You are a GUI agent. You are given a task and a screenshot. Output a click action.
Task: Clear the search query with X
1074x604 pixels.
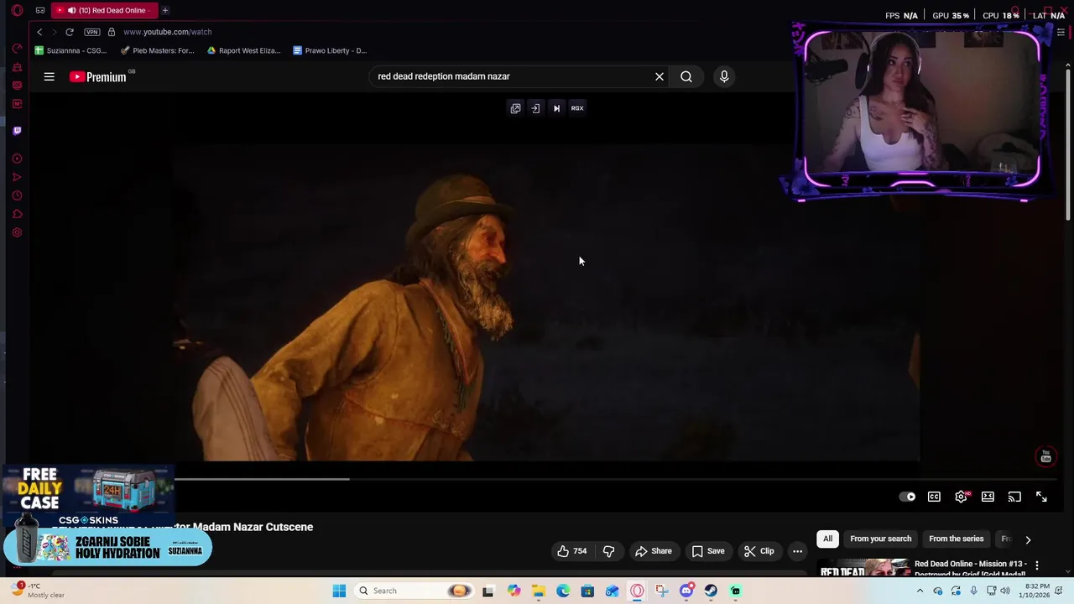(660, 76)
